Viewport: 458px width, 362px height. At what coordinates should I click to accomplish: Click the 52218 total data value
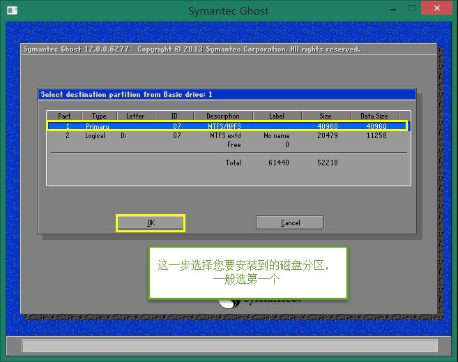click(328, 163)
